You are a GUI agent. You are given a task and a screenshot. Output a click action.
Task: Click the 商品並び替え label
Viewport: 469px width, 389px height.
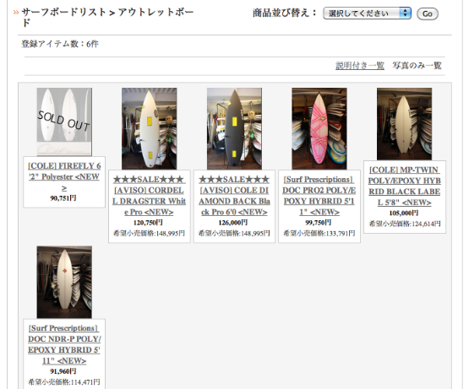(x=284, y=14)
